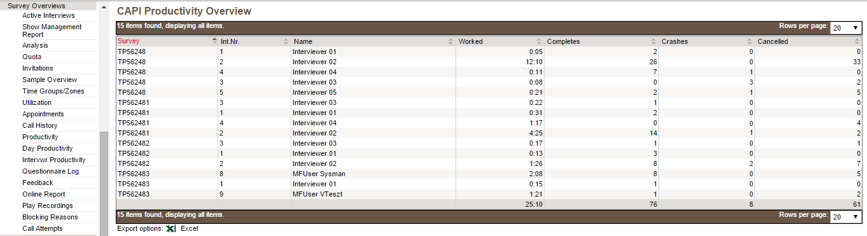
Task: Click Int.Nr. value 8
Action: click(221, 174)
